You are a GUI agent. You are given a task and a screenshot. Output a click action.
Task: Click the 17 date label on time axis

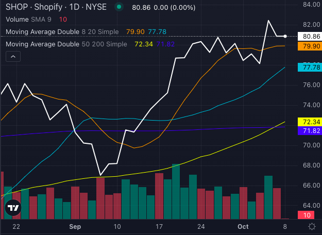(159, 227)
